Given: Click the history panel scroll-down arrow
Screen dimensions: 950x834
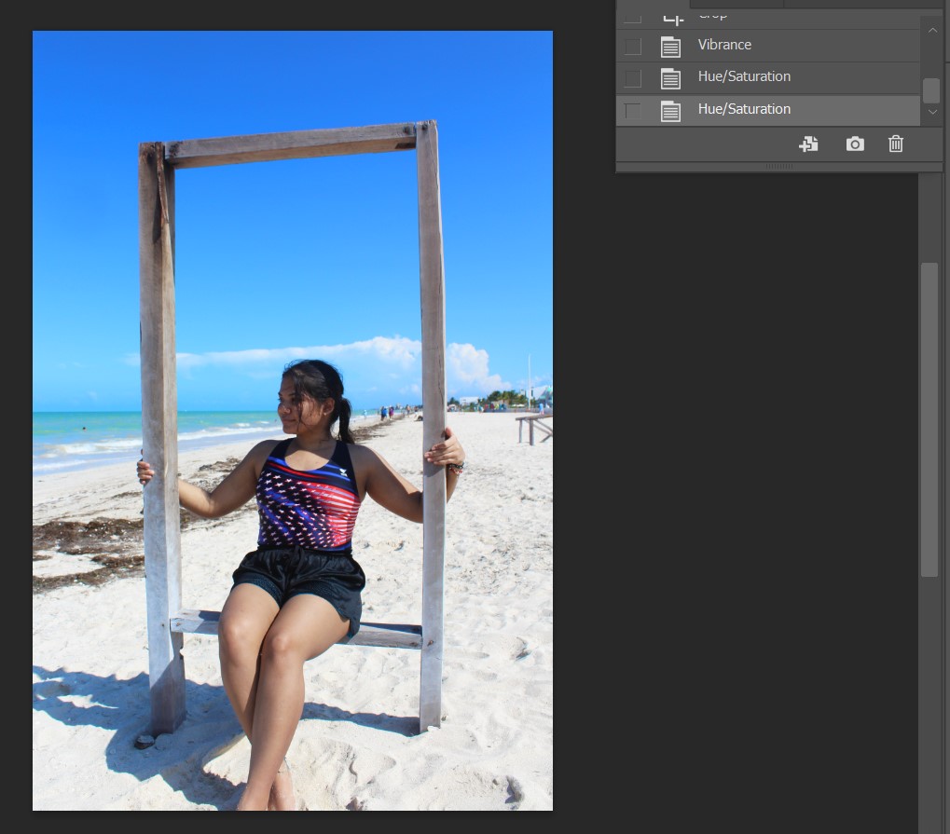Looking at the screenshot, I should pos(931,112).
